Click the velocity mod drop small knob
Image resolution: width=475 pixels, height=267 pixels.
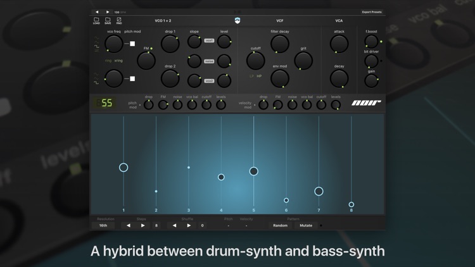263,105
